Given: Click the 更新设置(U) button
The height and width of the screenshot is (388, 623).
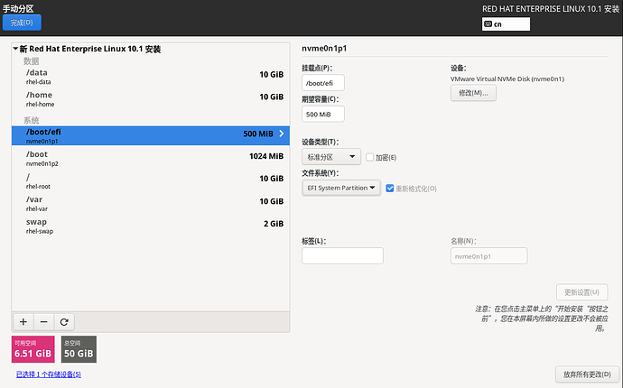Looking at the screenshot, I should click(581, 292).
